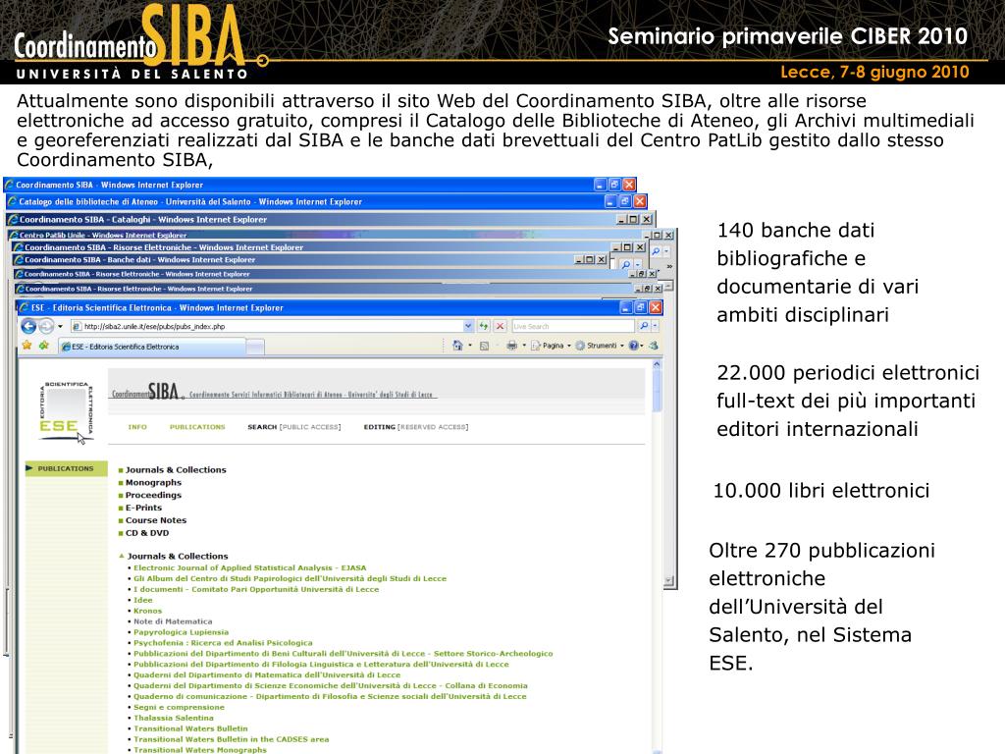Refresh the ESE page
Screen dimensions: 1005x754
click(x=483, y=326)
